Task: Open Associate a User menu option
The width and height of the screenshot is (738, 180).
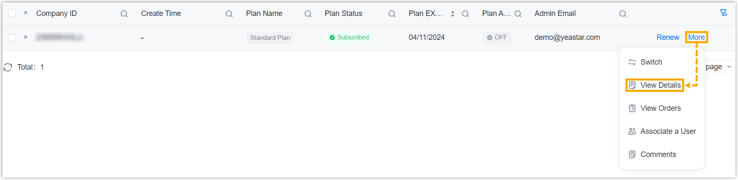Action: 668,131
